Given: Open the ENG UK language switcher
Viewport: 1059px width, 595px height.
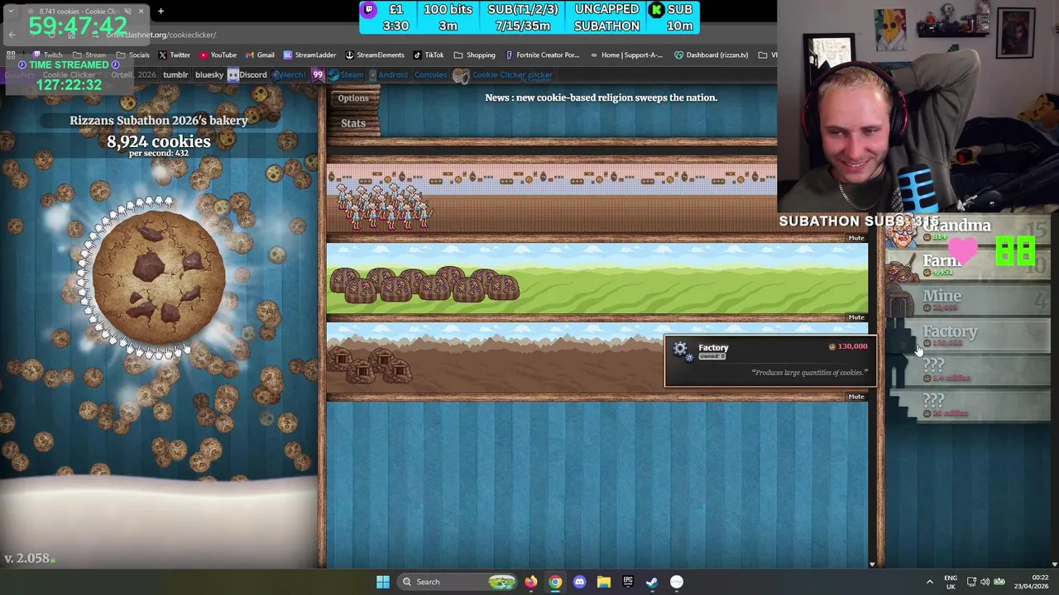Looking at the screenshot, I should [x=951, y=582].
